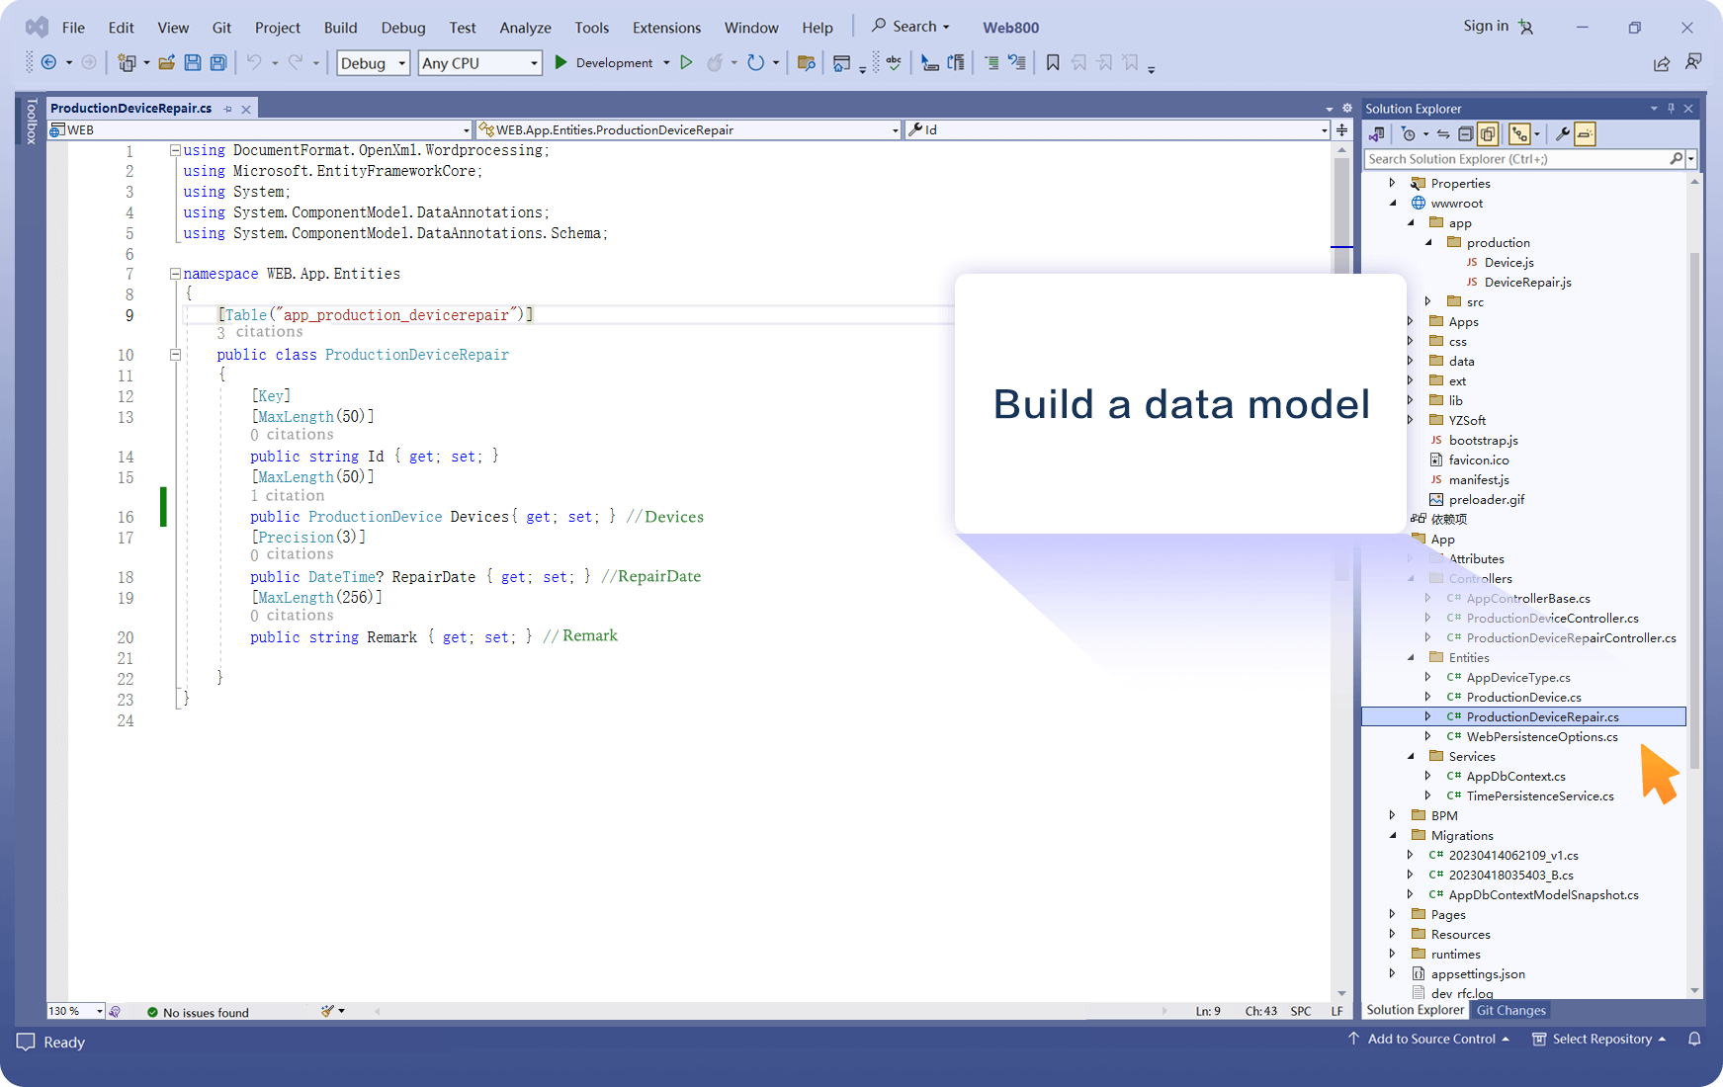Toggle auto-hide pin on Solution Explorer

(1672, 109)
